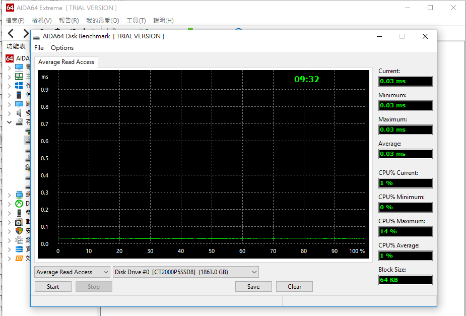466x316 pixels.
Task: Click the Computer monitor icon in tree
Action: pos(19,68)
